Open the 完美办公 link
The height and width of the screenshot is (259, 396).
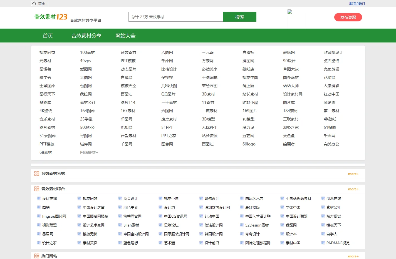[331, 144]
